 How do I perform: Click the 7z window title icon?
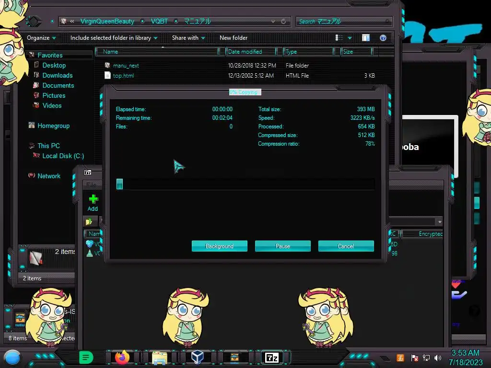click(x=88, y=172)
